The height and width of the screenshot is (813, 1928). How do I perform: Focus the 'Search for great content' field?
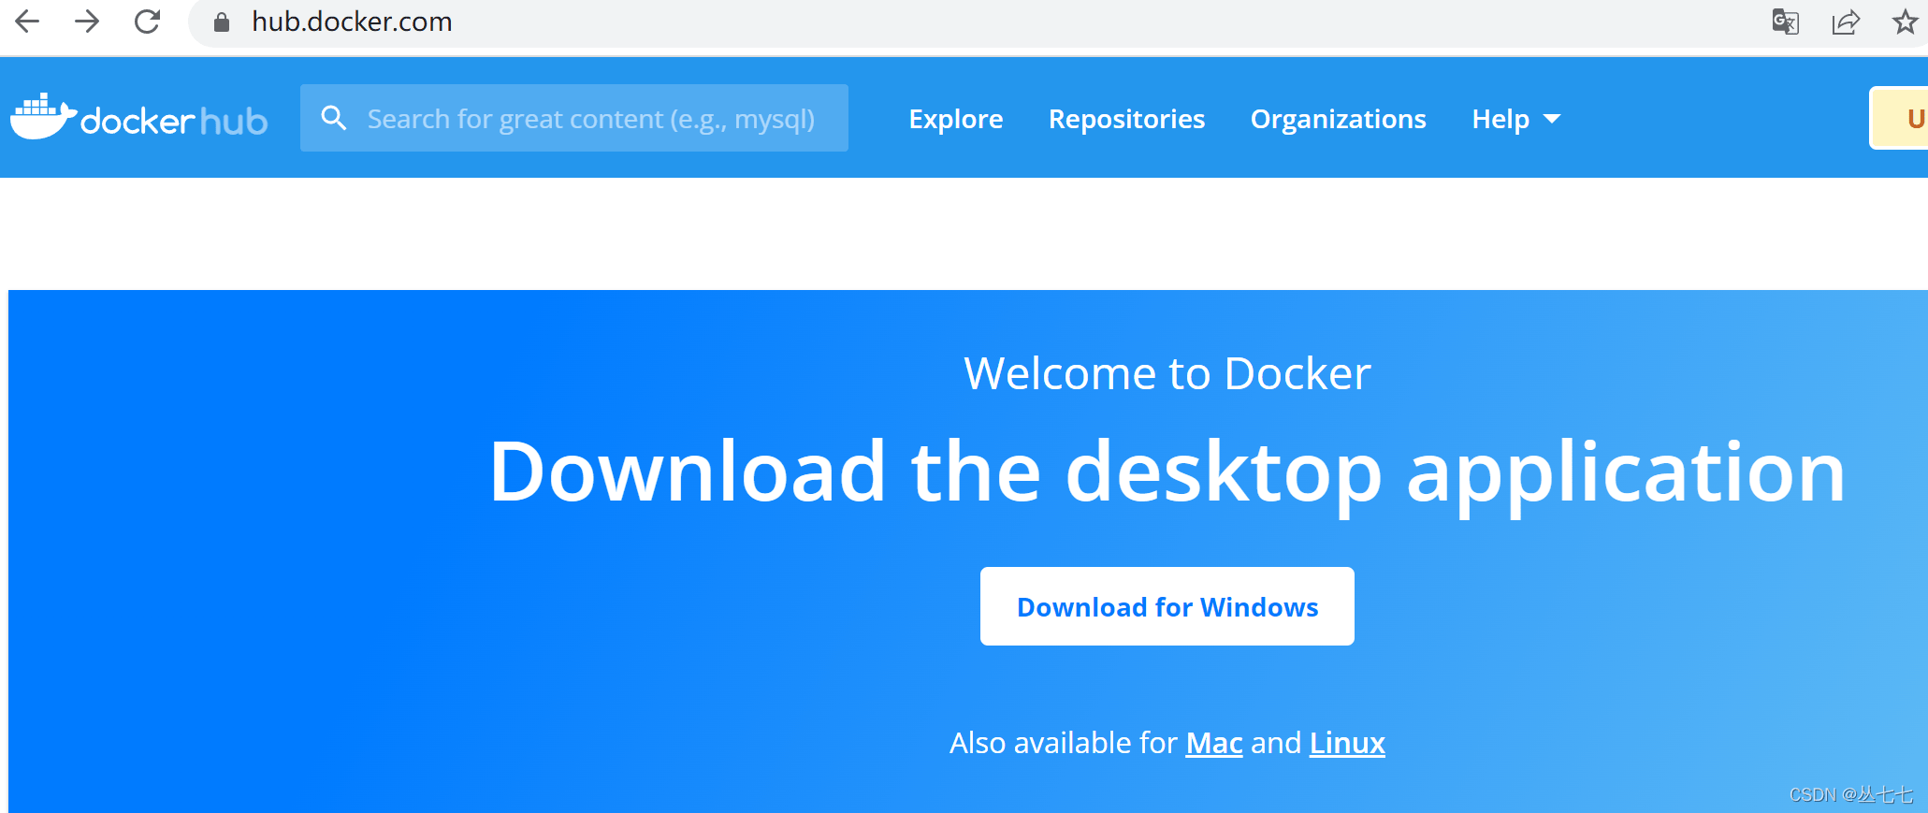(589, 119)
